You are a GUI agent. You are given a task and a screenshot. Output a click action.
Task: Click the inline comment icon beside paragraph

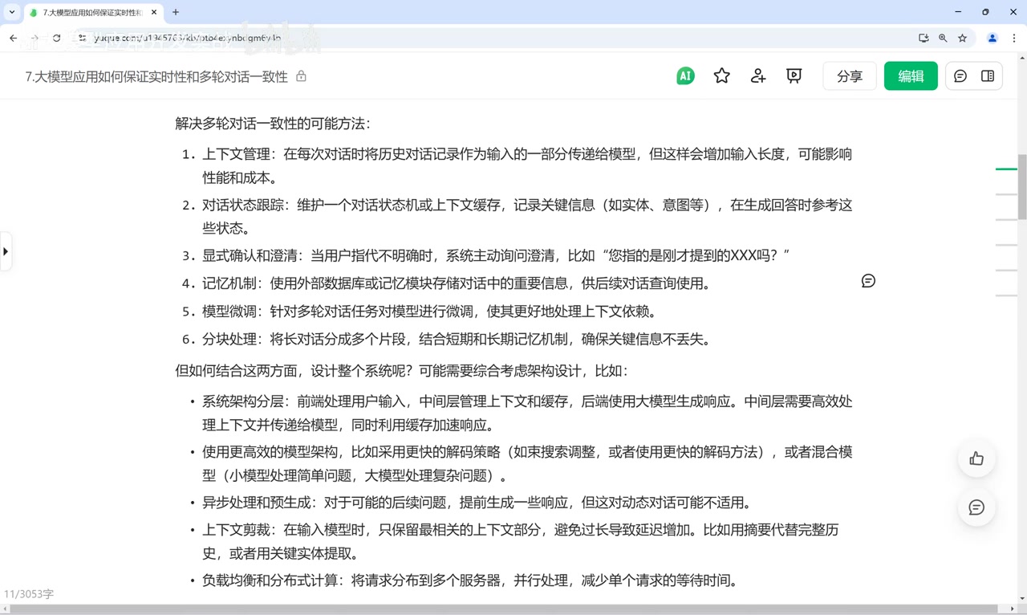[868, 281]
